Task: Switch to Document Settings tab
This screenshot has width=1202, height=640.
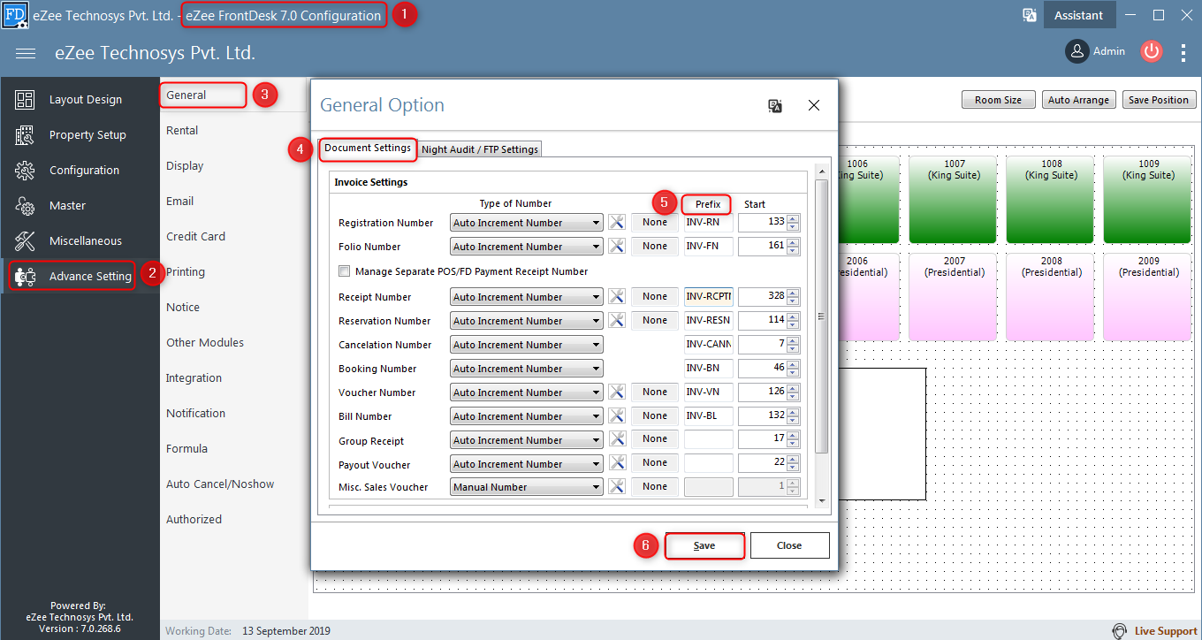Action: (x=368, y=149)
